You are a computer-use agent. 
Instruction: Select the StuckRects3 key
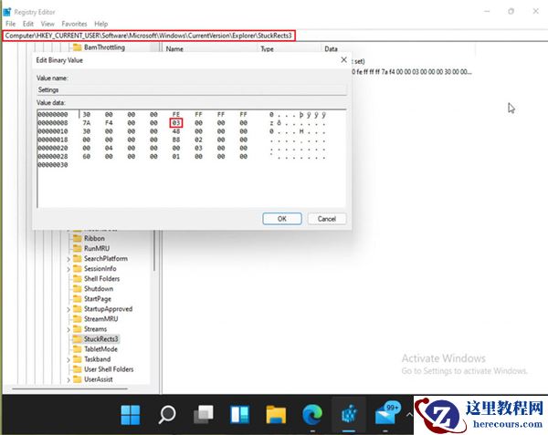click(101, 339)
